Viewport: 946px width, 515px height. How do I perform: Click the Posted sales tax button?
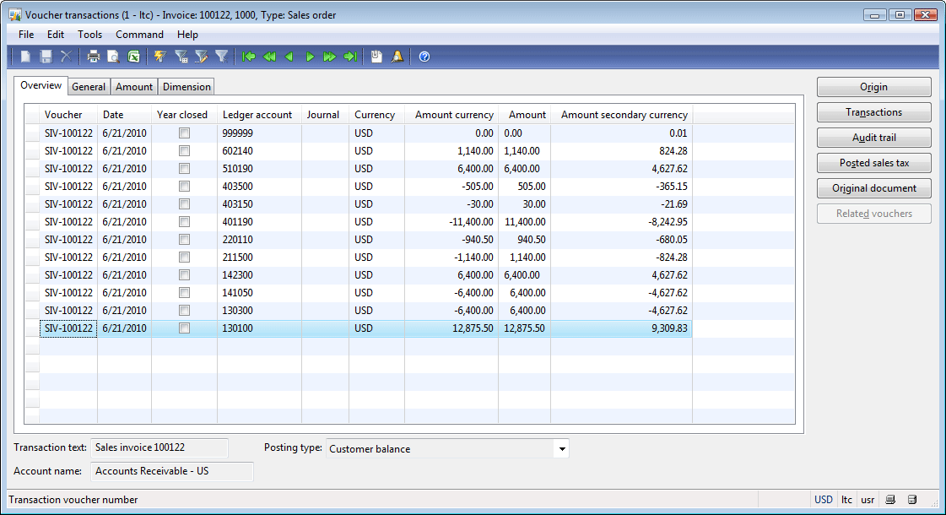click(873, 163)
